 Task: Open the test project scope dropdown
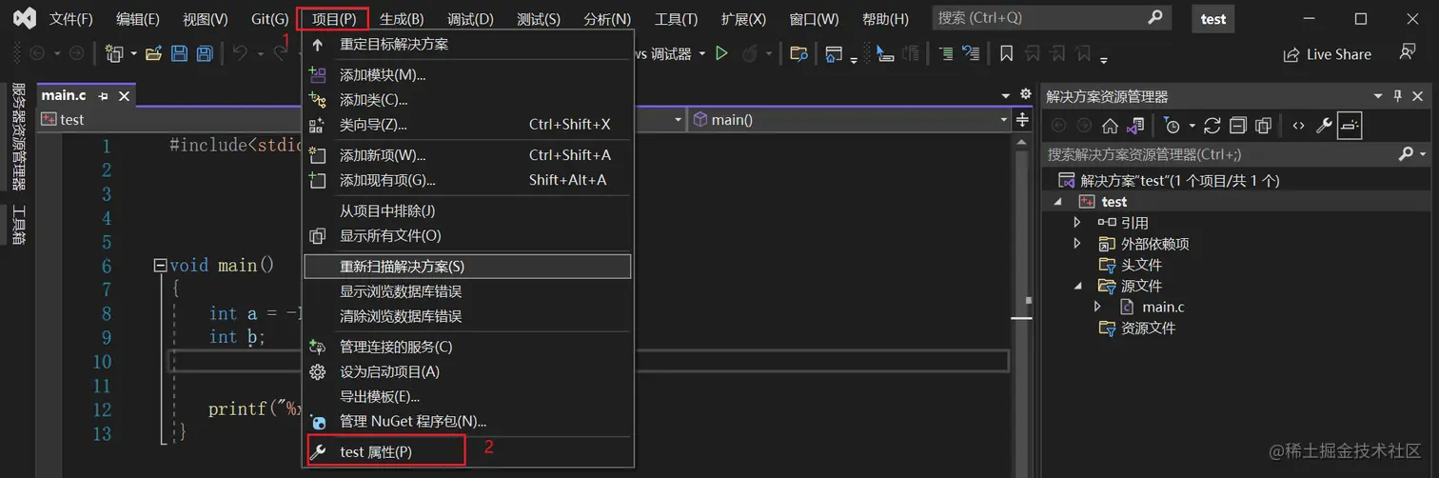point(679,120)
